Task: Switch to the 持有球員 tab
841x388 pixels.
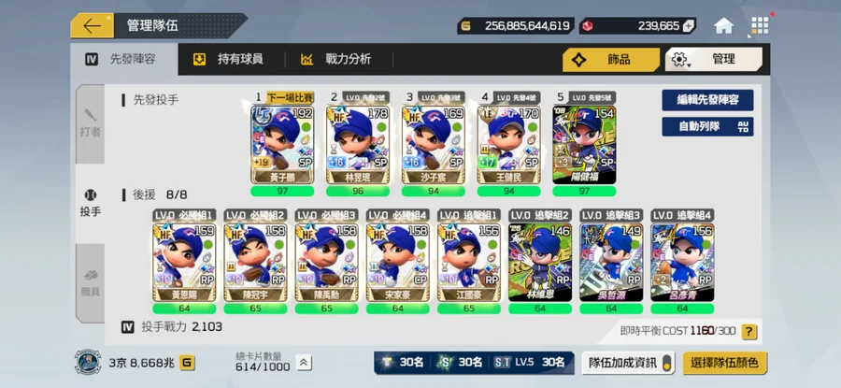Action: [229, 60]
